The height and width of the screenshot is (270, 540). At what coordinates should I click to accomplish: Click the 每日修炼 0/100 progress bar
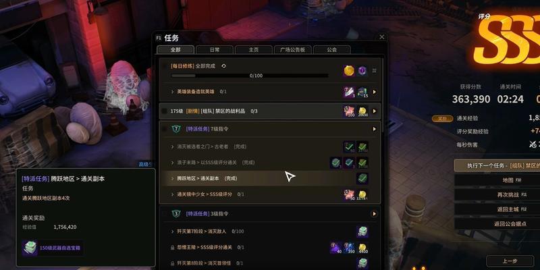[250, 76]
